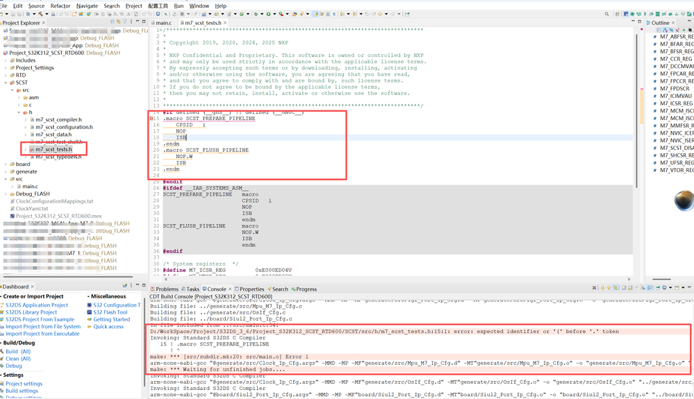Close the Project Explorer view tab

pos(43,22)
